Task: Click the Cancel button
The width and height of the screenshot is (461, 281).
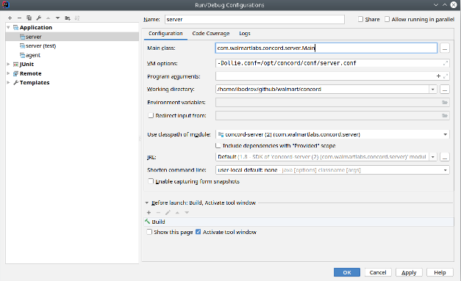Action: [378, 272]
